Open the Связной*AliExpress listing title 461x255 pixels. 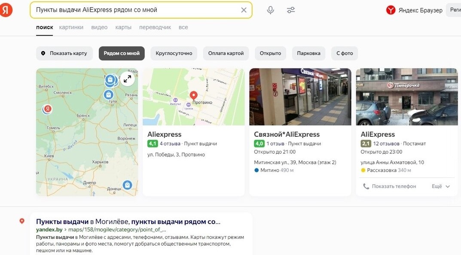[287, 135]
